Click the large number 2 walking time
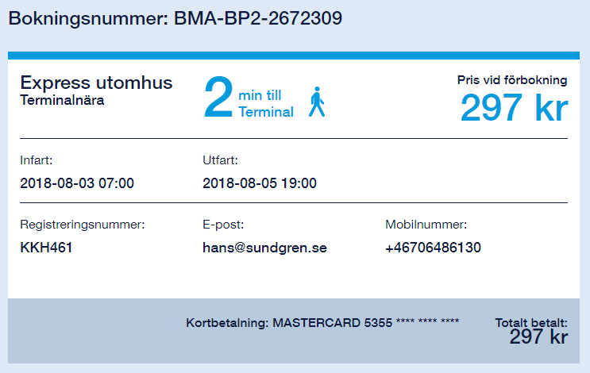This screenshot has width=590, height=373. tap(218, 97)
